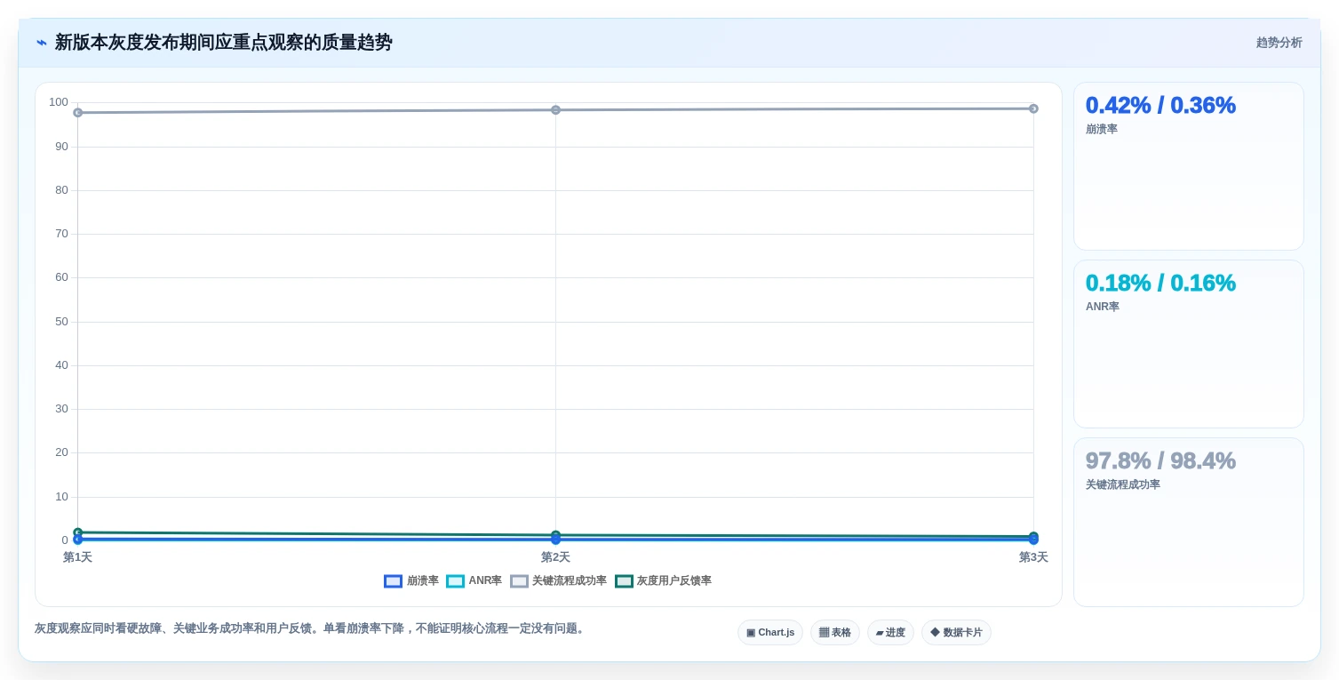The image size is (1339, 680).
Task: Click the 崩溃率 blue legend swatch
Action: tap(394, 581)
